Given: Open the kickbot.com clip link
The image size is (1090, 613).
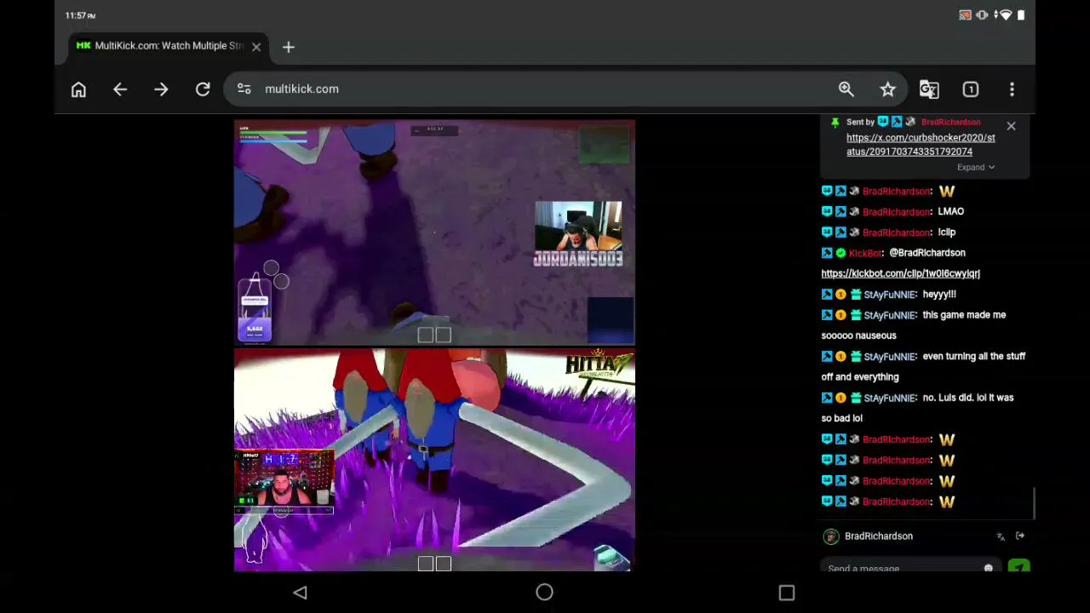Looking at the screenshot, I should point(900,273).
